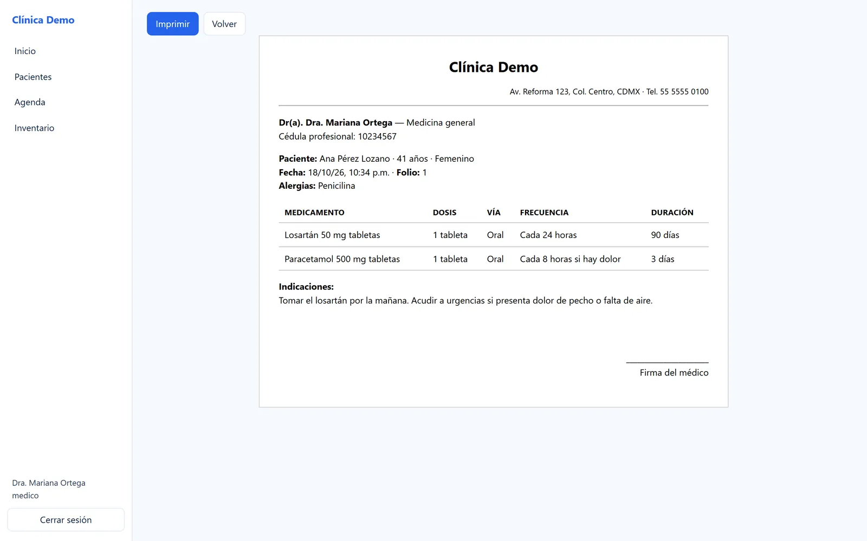Click the Imprimir button
The image size is (867, 541).
coord(172,24)
